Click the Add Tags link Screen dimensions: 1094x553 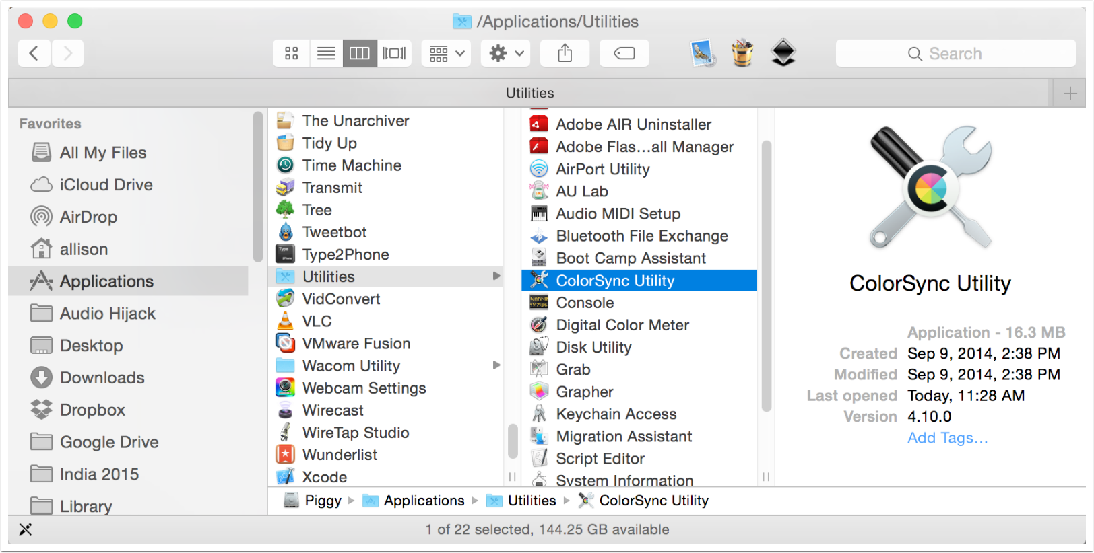coord(947,438)
